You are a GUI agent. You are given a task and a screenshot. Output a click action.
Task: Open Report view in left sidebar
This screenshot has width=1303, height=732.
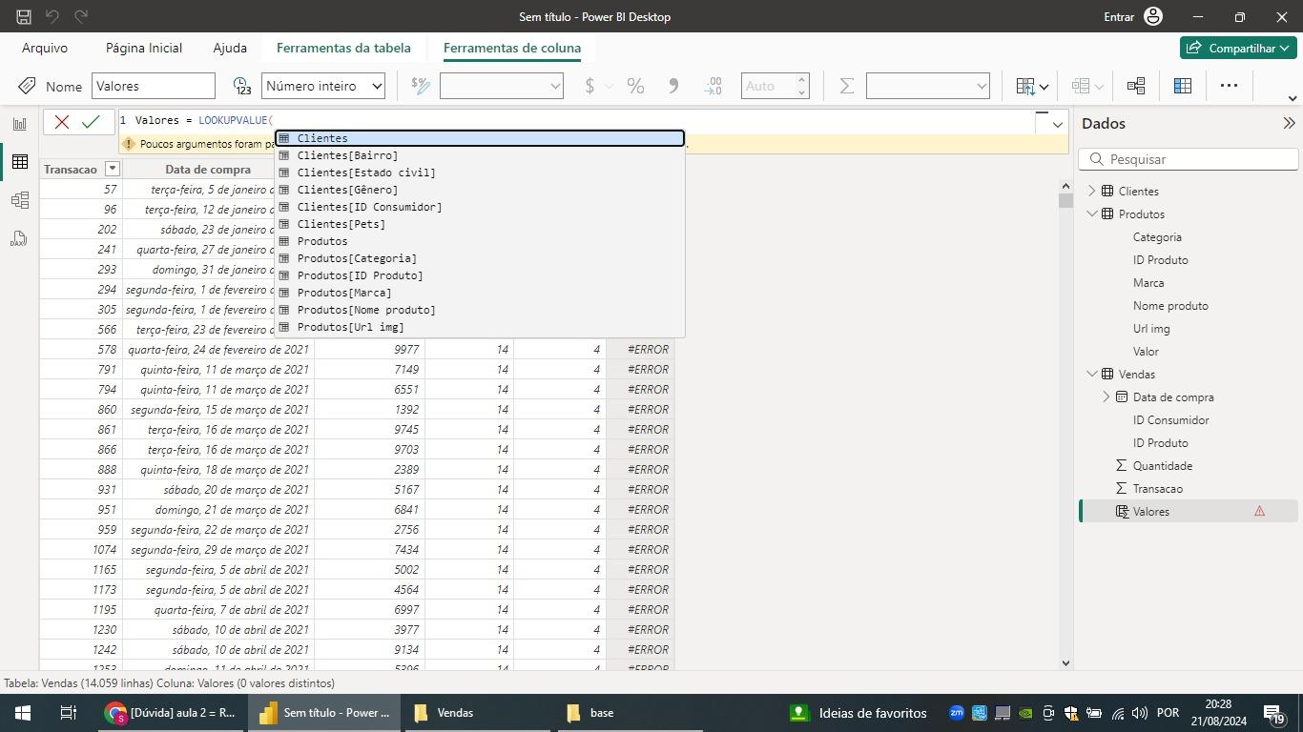(19, 124)
